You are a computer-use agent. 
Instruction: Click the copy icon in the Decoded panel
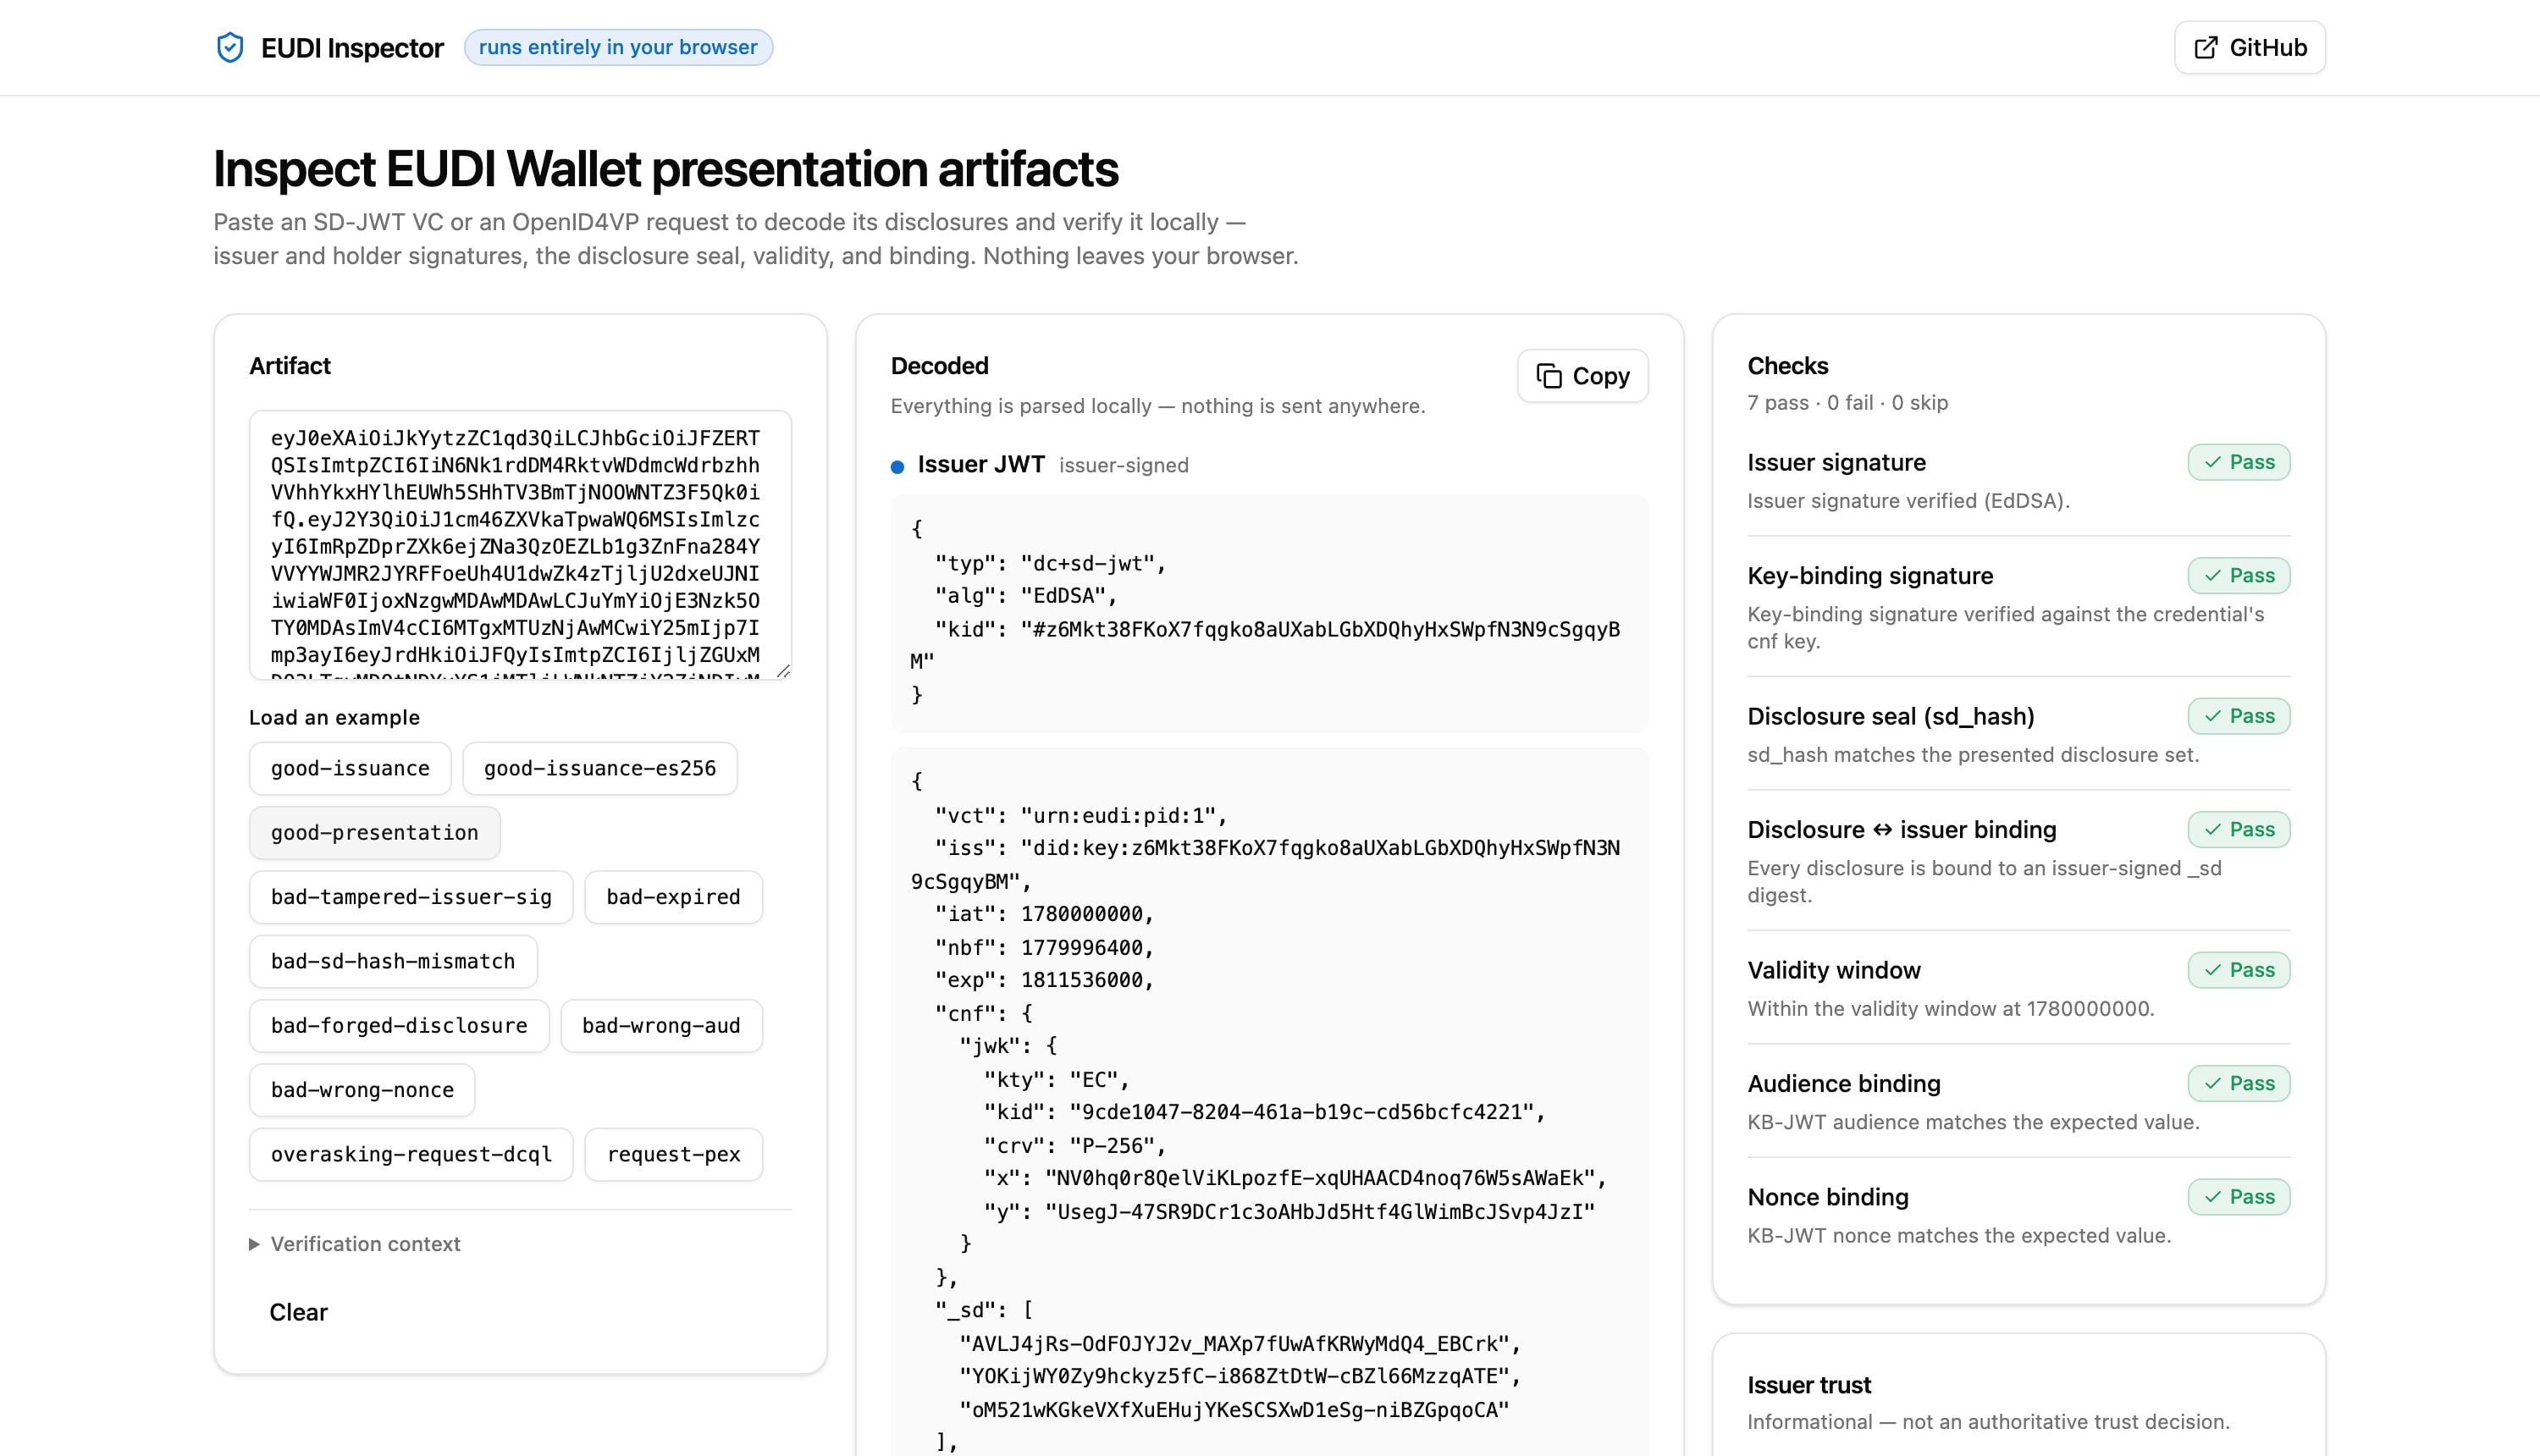pyautogui.click(x=1549, y=376)
